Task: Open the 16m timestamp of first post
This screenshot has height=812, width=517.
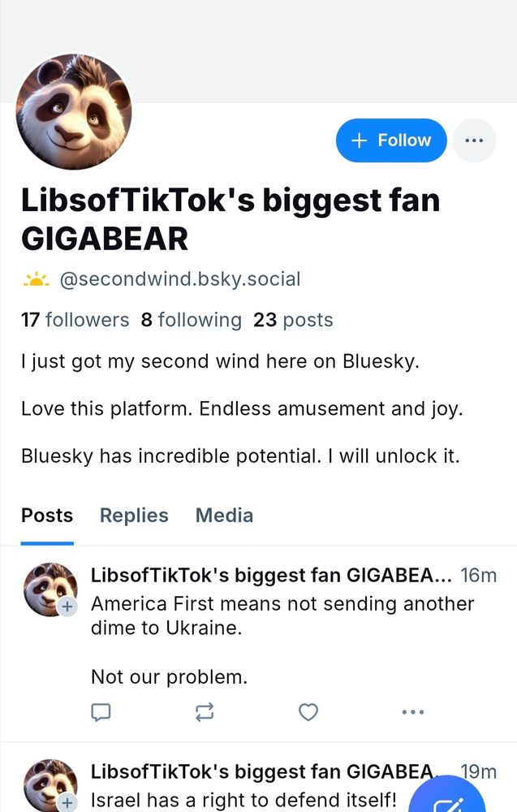Action: (478, 576)
